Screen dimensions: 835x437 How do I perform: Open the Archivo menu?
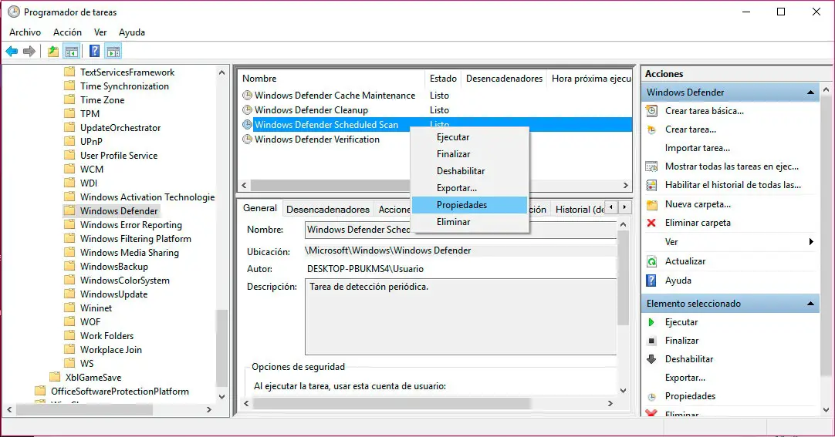25,32
